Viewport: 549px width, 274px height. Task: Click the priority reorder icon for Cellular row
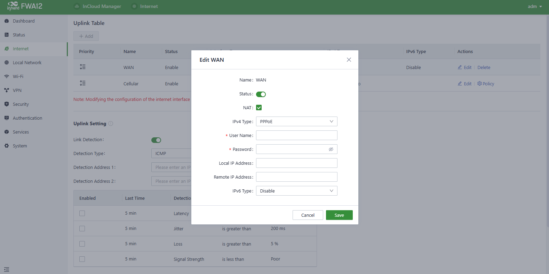click(82, 83)
